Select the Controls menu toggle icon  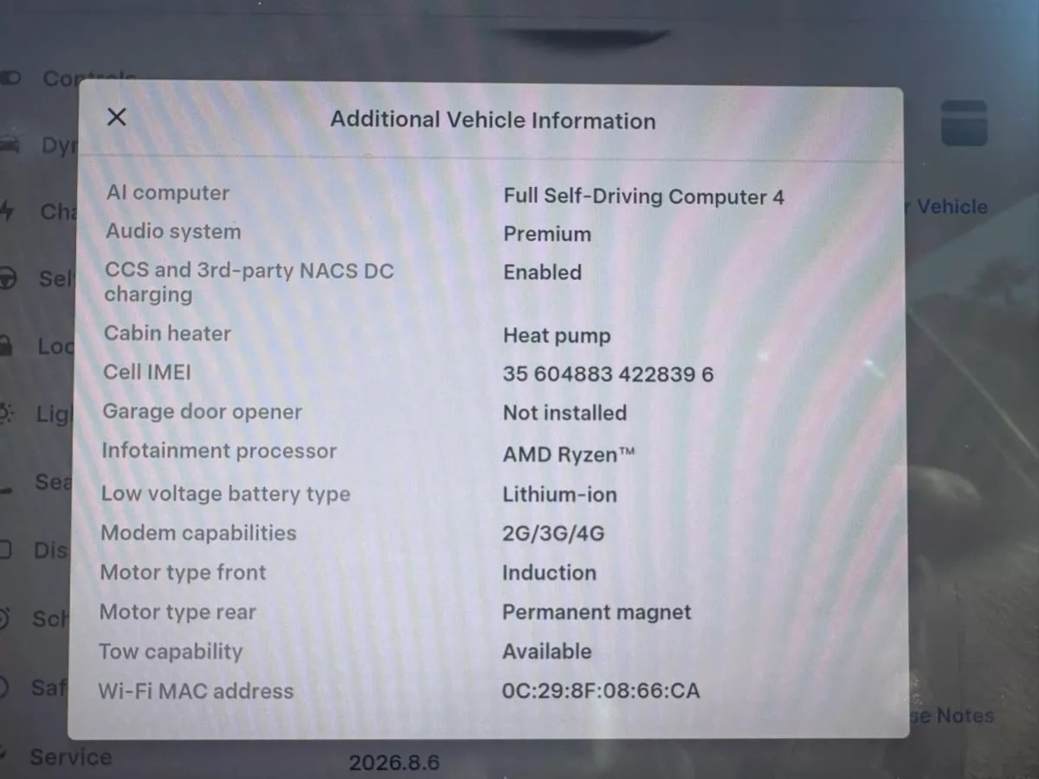click(x=9, y=79)
